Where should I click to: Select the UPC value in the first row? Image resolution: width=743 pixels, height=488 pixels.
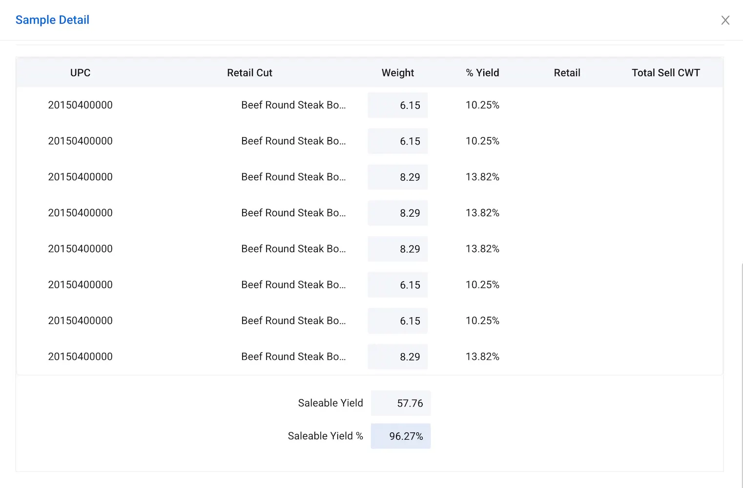coord(80,105)
